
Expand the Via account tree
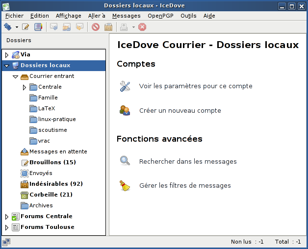pyautogui.click(x=7, y=55)
